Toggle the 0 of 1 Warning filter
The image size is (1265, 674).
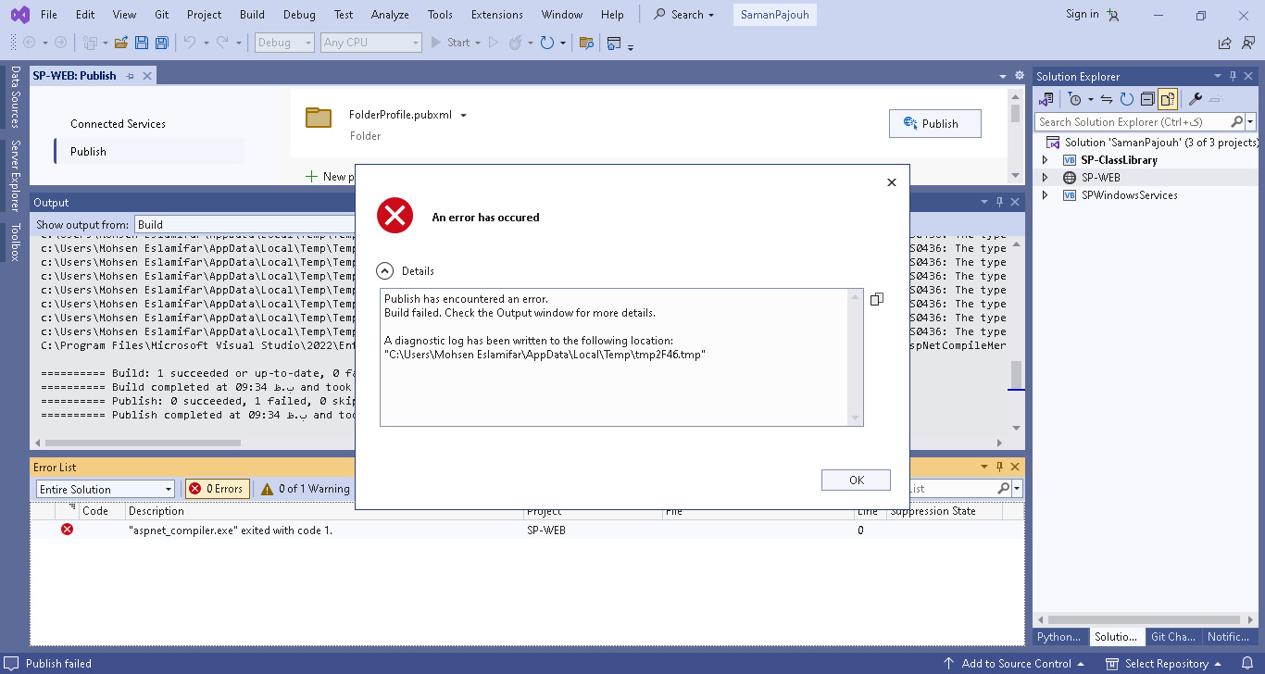click(x=305, y=489)
